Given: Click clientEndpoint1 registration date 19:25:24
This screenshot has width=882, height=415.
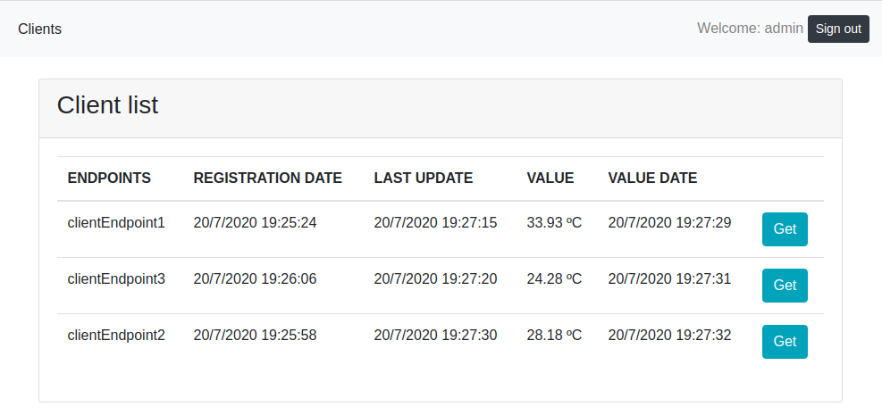Looking at the screenshot, I should 255,222.
